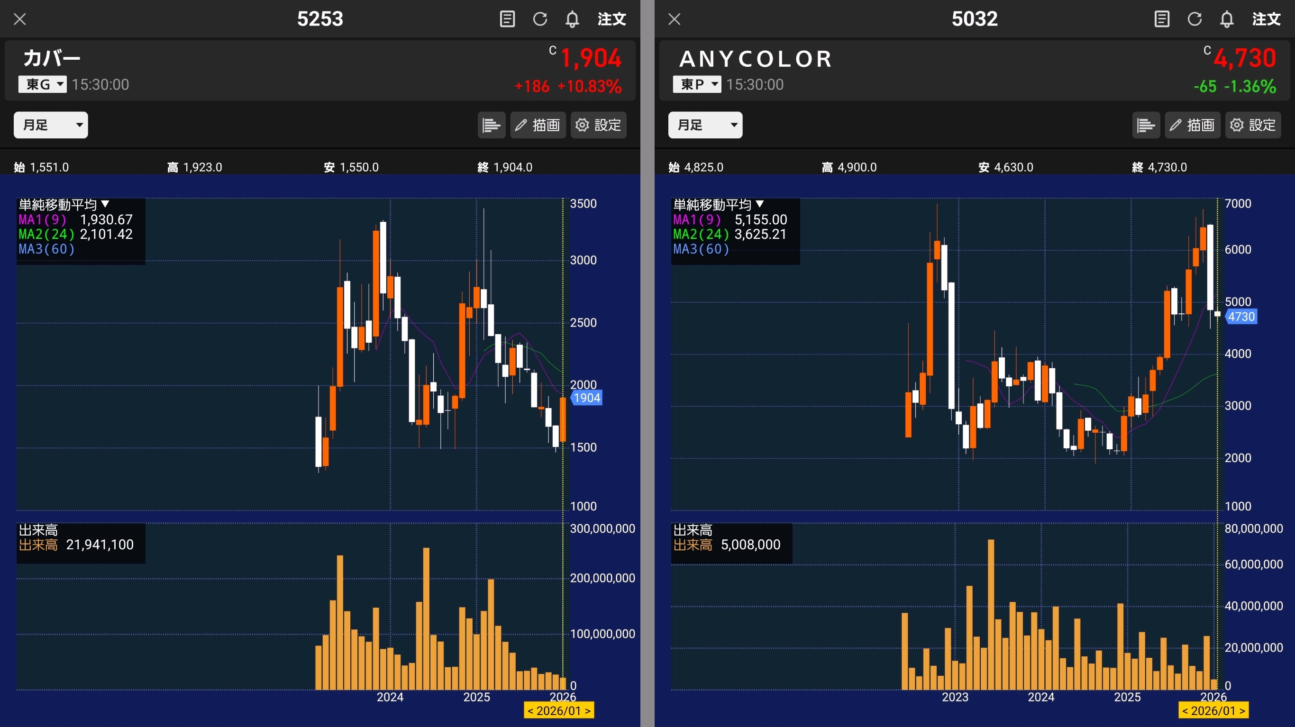The width and height of the screenshot is (1295, 727).
Task: Open the 月足 timeframe dropdown for カバー
Action: (51, 125)
